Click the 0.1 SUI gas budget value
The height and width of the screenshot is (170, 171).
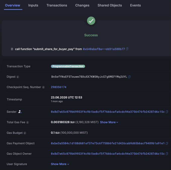click(x=55, y=133)
